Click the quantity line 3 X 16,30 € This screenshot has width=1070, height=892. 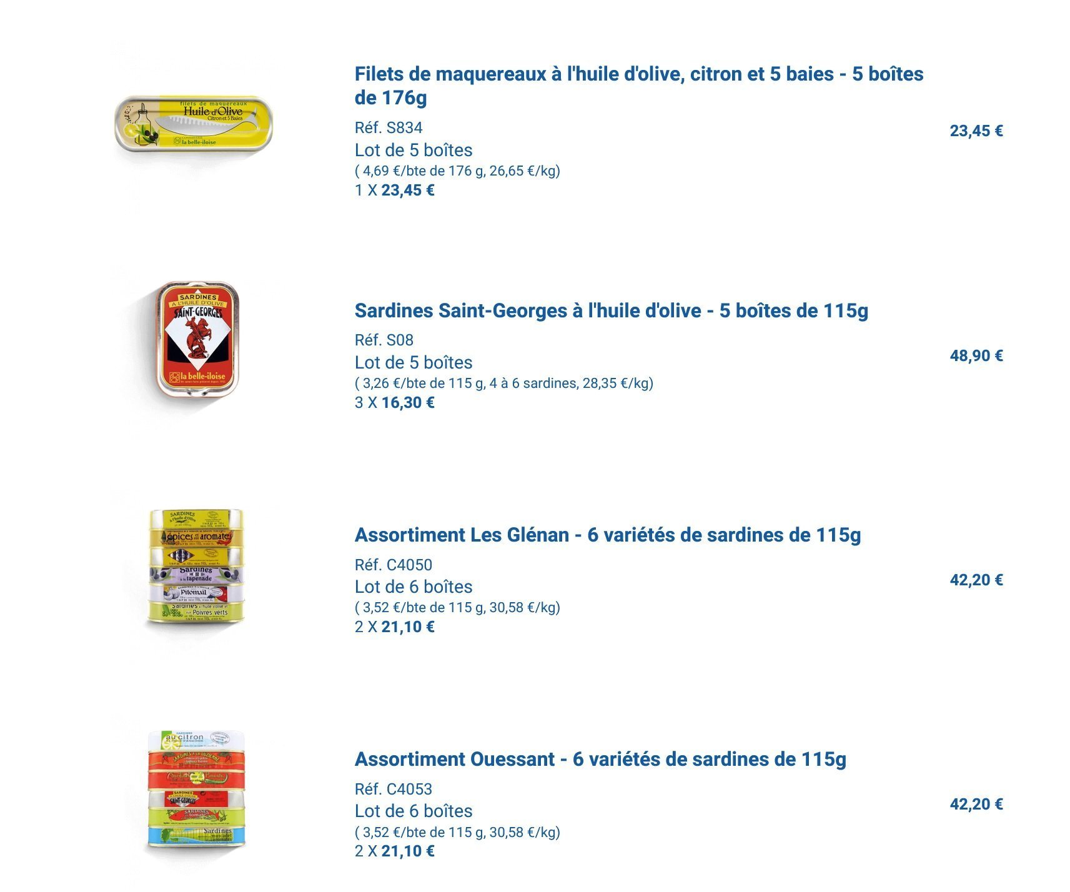(x=394, y=403)
